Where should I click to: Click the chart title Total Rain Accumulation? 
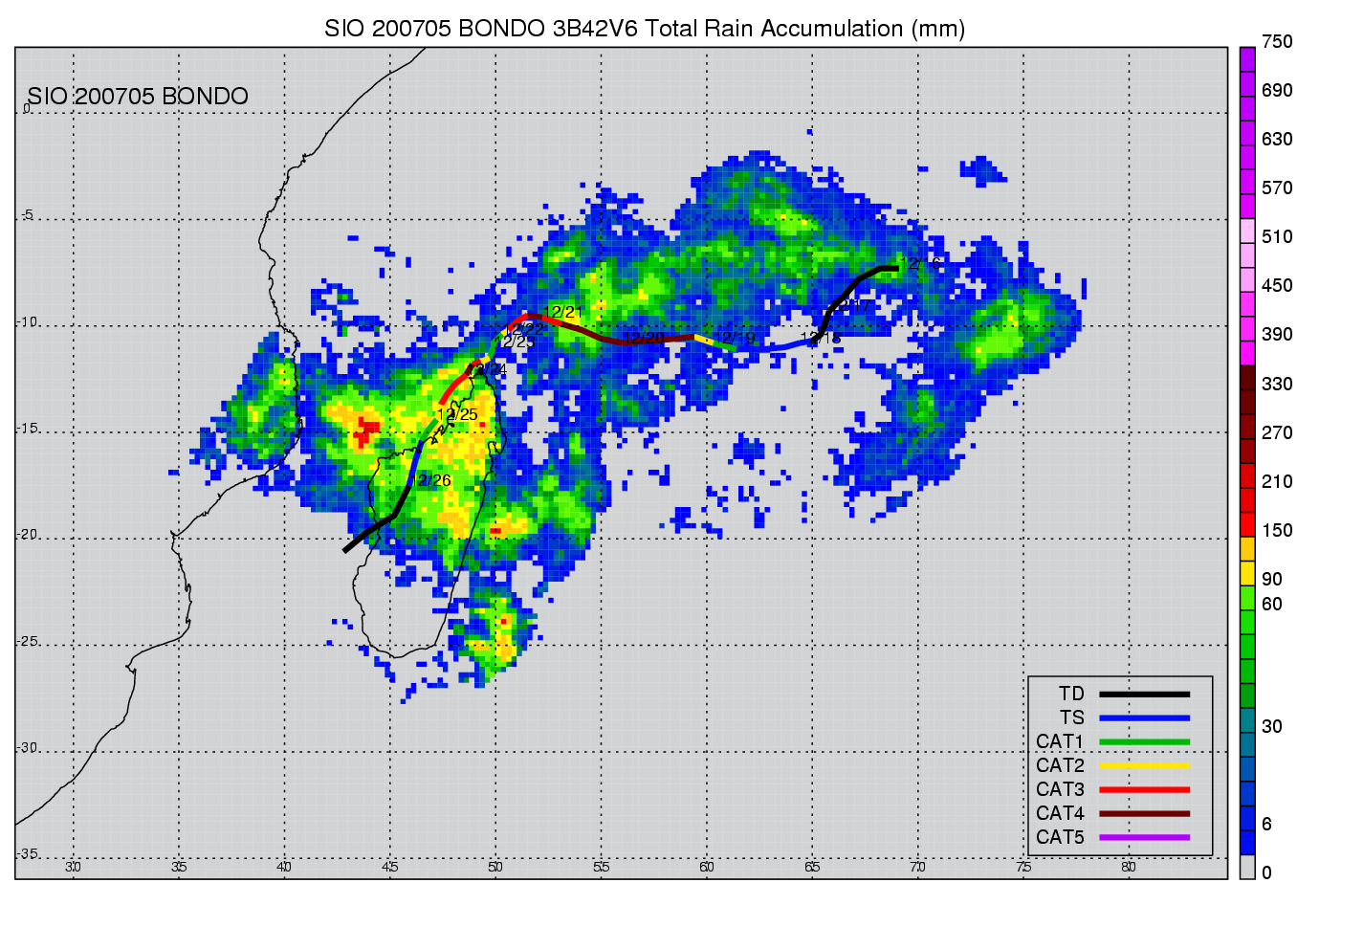tap(644, 29)
